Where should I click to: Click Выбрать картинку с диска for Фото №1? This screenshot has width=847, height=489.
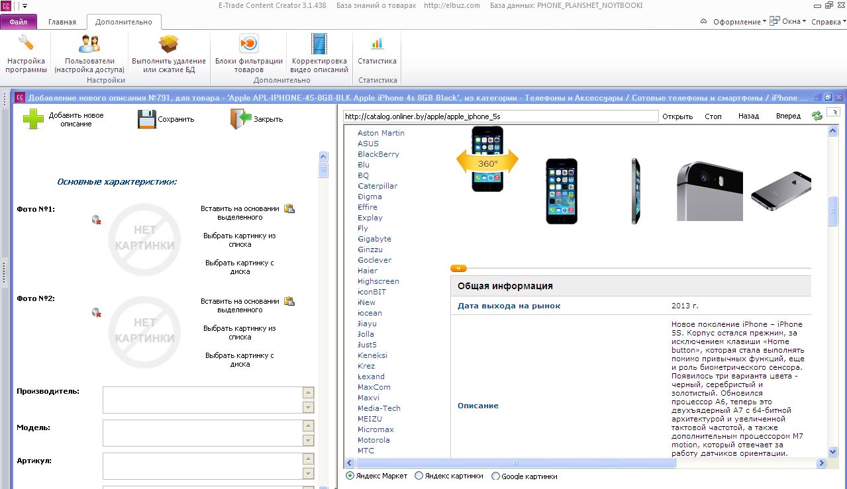240,267
